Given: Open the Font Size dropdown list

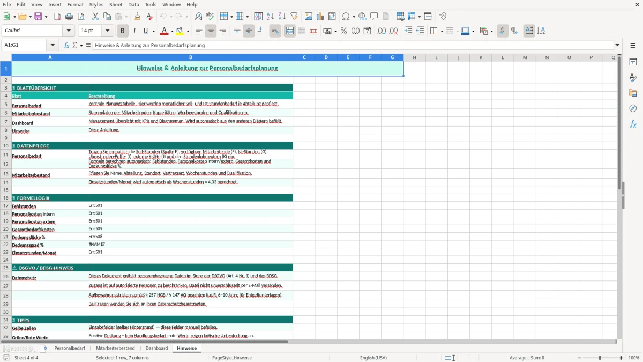Looking at the screenshot, I should [x=107, y=31].
